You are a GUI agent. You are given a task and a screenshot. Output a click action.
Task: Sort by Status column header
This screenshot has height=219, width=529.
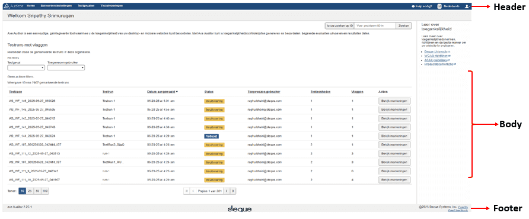209,92
